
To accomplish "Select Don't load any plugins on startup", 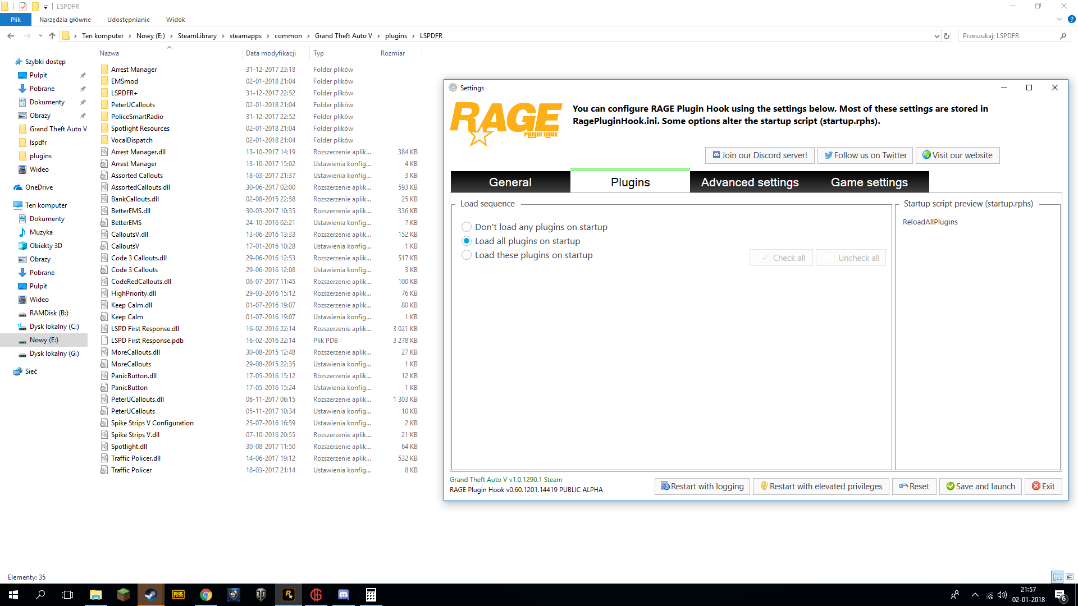I will (x=467, y=227).
